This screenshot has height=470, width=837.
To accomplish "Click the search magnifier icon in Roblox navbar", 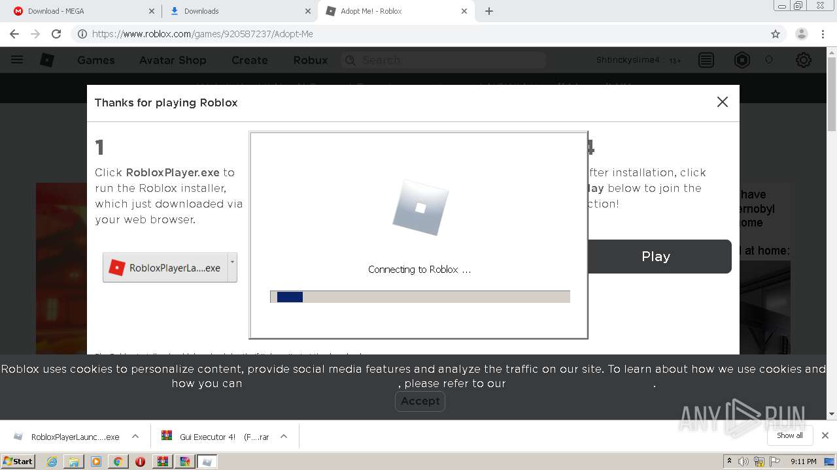I will click(x=350, y=60).
